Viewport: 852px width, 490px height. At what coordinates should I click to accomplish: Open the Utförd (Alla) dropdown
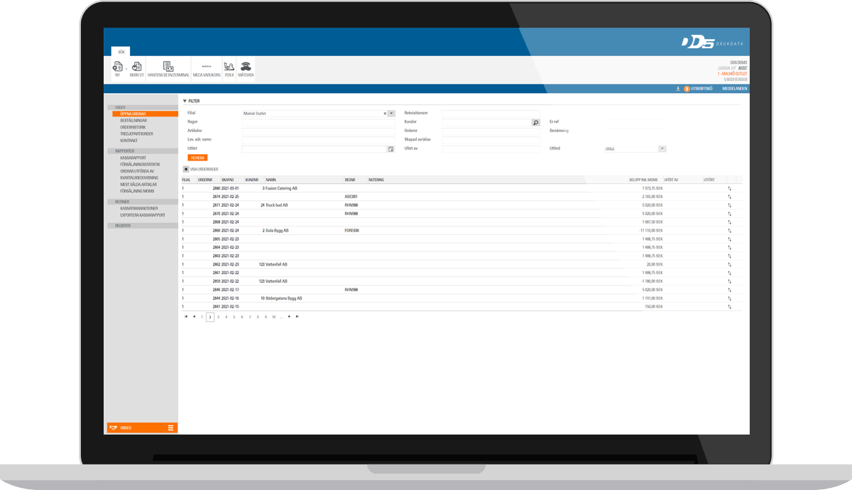(x=662, y=149)
